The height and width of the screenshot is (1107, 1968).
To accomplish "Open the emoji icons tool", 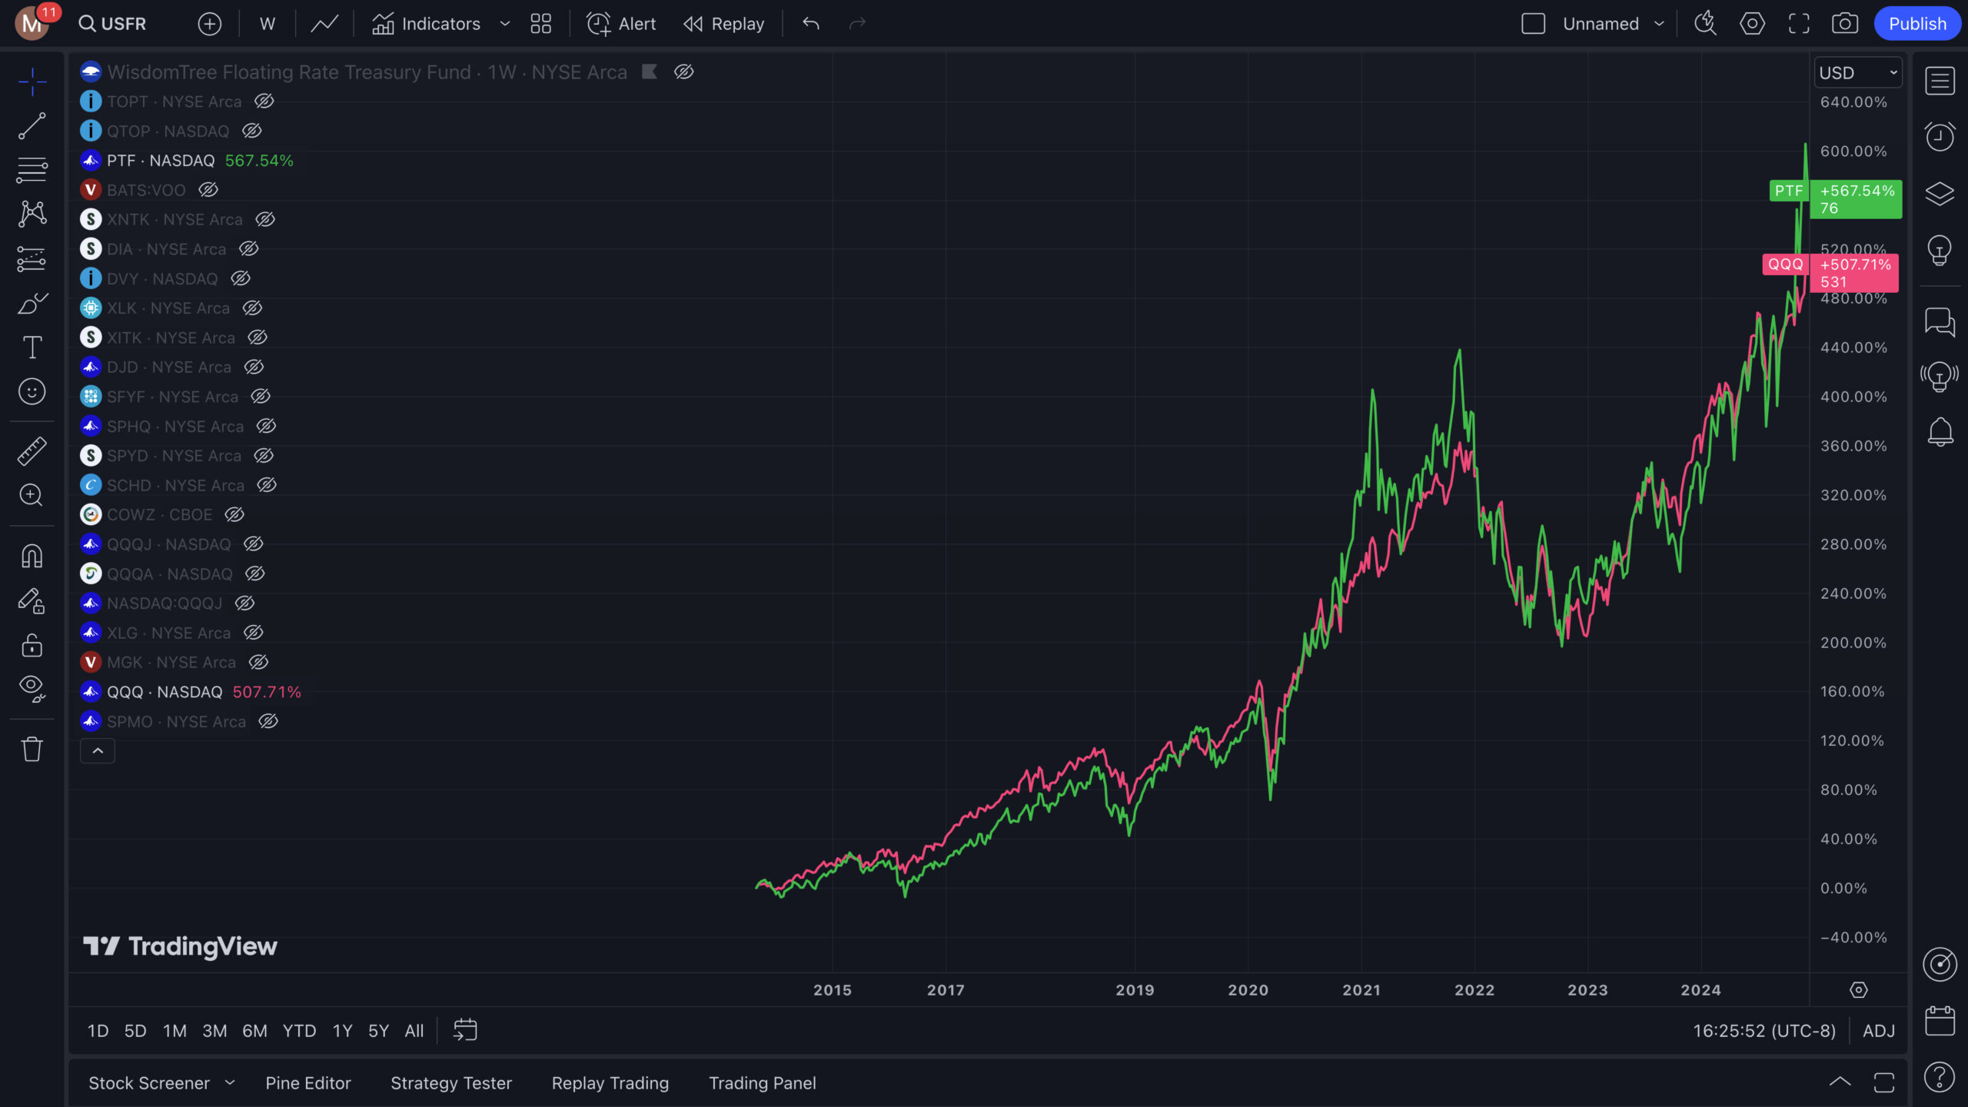I will [32, 392].
